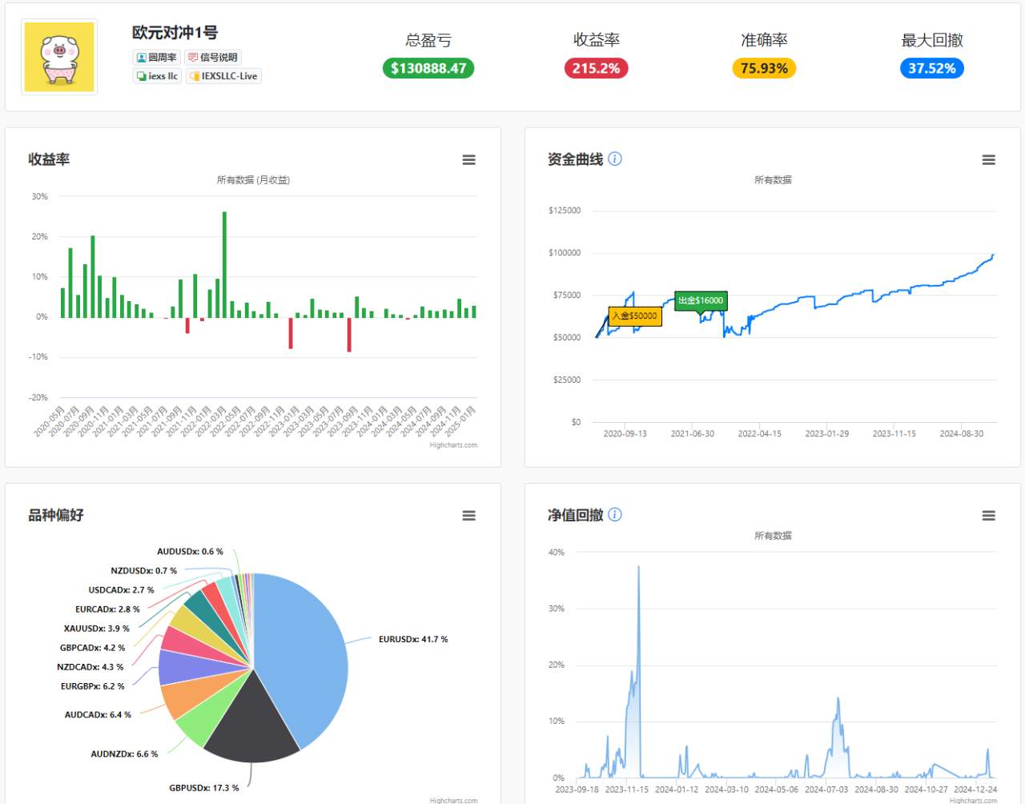Viewport: 1025px width, 804px height.
Task: Click the 入金$50000 deposit marker
Action: pyautogui.click(x=635, y=316)
